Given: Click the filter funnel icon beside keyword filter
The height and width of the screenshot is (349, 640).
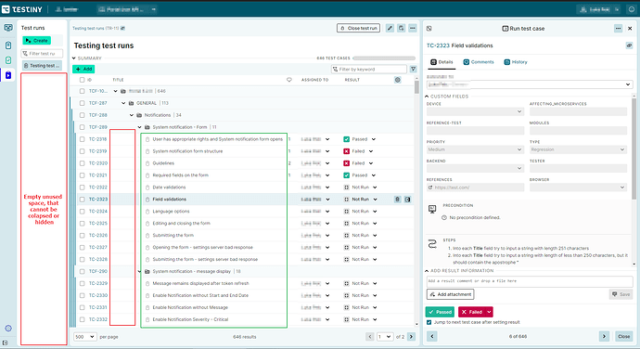Looking at the screenshot, I should 413,69.
